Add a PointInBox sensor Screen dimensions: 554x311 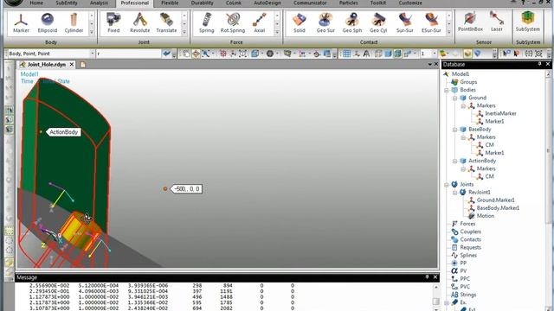470,22
